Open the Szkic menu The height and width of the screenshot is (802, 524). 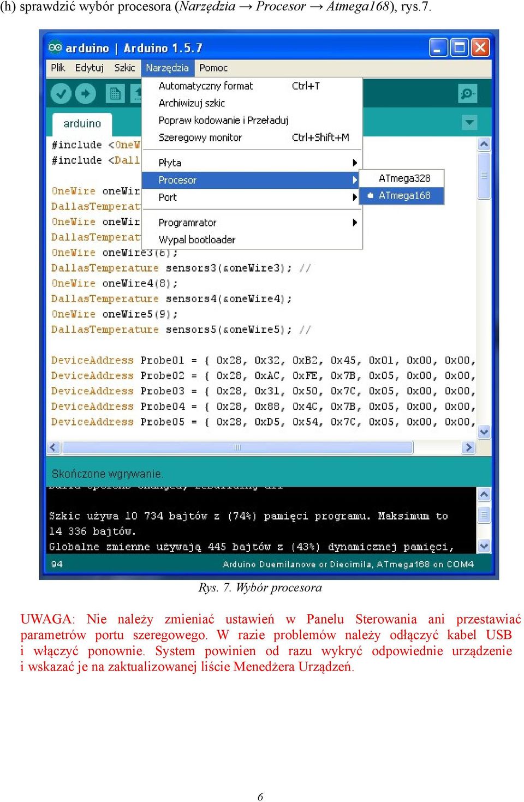point(124,68)
